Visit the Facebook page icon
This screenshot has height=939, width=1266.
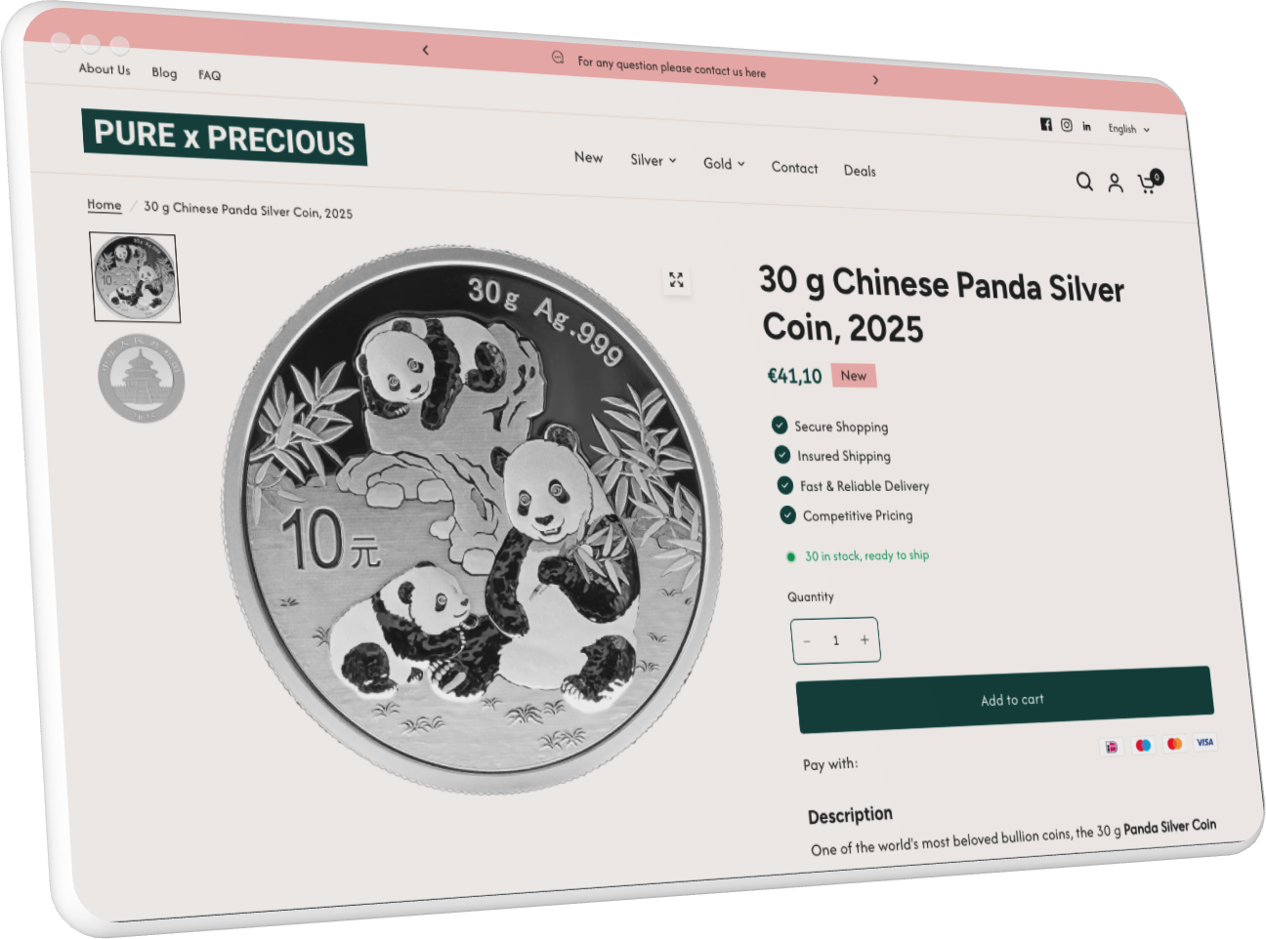(1046, 124)
